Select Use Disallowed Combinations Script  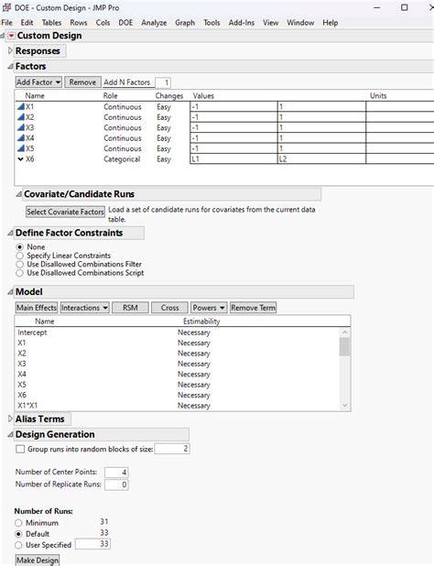tap(20, 273)
